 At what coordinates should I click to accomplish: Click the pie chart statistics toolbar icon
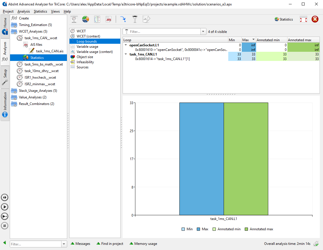click(x=86, y=19)
